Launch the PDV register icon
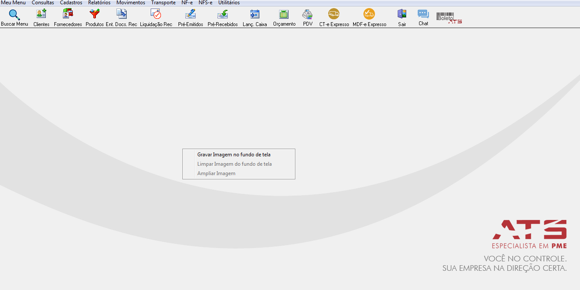Screen dimensions: 580x290 [307, 14]
